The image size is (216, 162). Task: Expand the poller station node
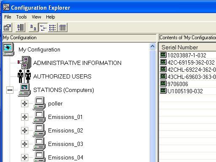pyautogui.click(x=24, y=103)
